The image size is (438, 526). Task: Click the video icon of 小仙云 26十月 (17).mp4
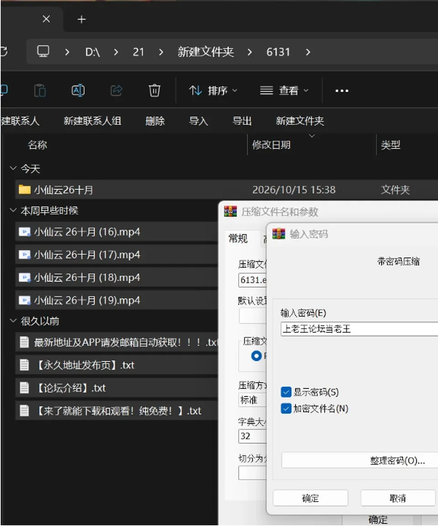(25, 255)
